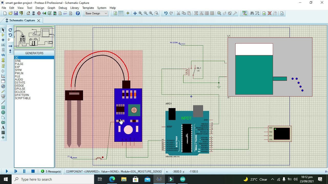Select the 2D Graphics Text tool
The height and width of the screenshot is (184, 328).
coord(3,128)
